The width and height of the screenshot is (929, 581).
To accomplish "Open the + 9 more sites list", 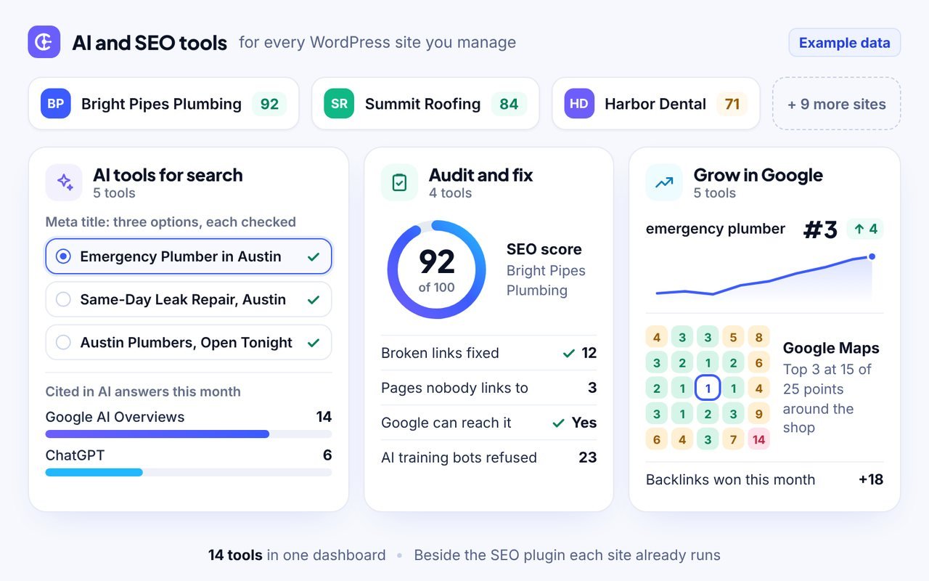I will pyautogui.click(x=837, y=104).
